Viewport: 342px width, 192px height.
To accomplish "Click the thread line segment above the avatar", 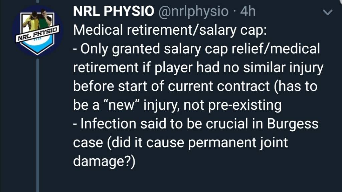I will coord(38,2).
